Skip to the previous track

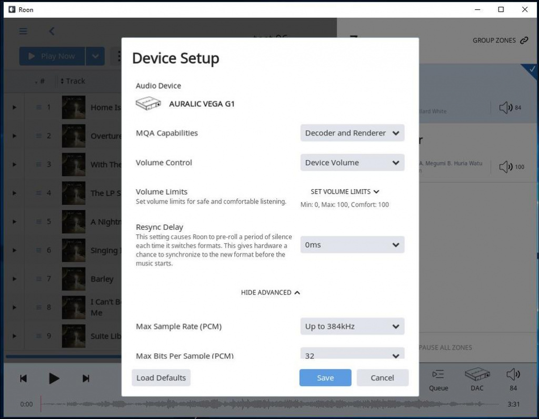point(23,379)
